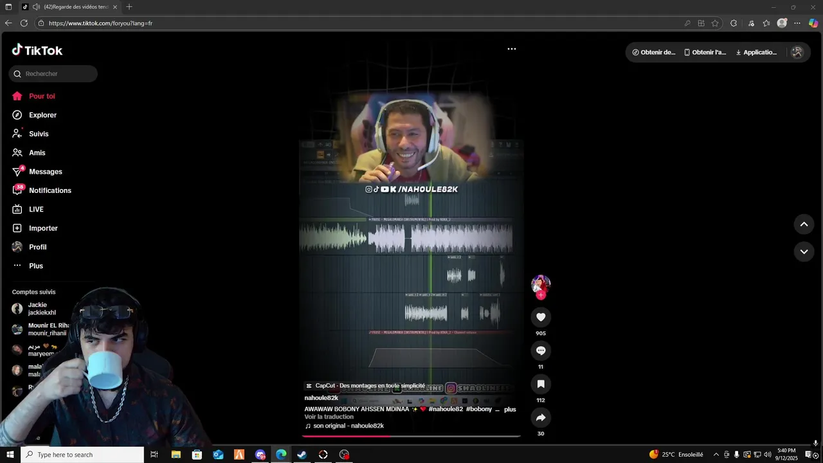Go to previous video with up arrow

tap(804, 224)
